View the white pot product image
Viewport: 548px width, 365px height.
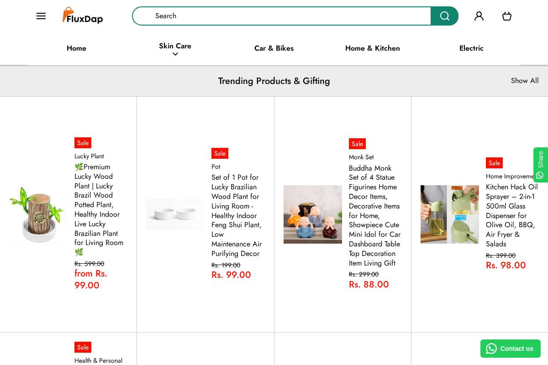tap(175, 214)
